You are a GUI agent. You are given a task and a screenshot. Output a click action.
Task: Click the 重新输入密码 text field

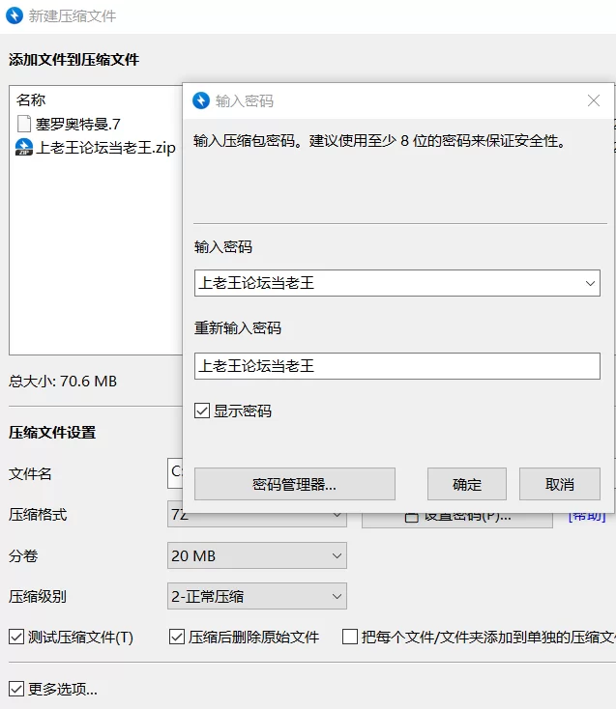(x=397, y=366)
